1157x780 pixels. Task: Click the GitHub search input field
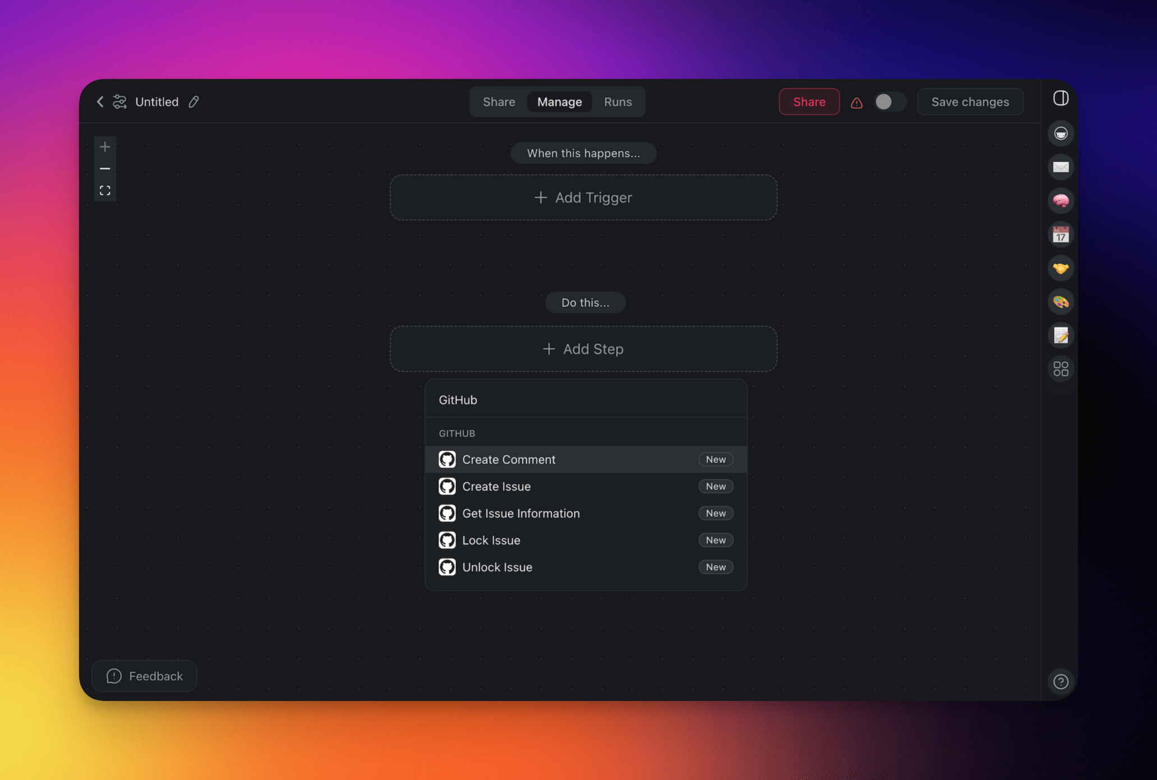pos(586,400)
